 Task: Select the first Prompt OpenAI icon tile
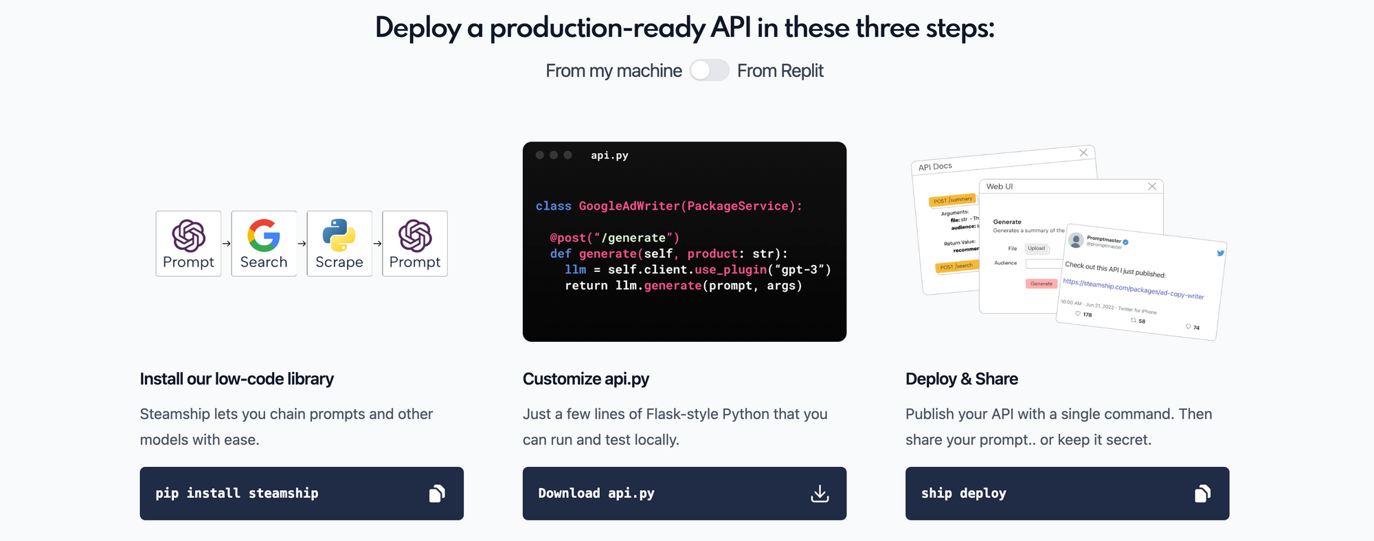point(188,244)
